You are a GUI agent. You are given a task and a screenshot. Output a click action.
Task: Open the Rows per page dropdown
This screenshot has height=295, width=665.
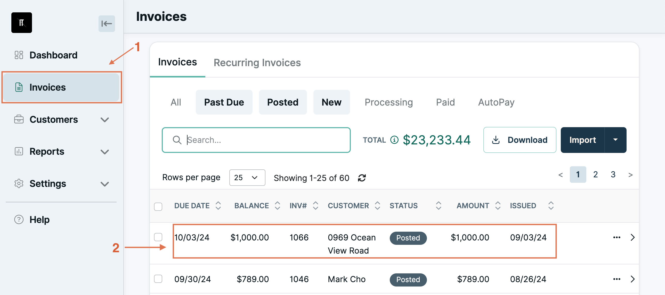pos(247,178)
